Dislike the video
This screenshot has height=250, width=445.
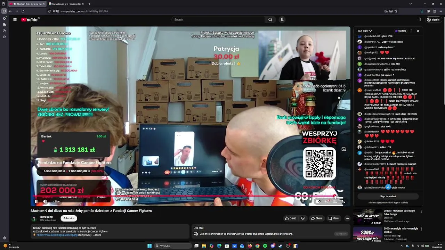click(302, 218)
